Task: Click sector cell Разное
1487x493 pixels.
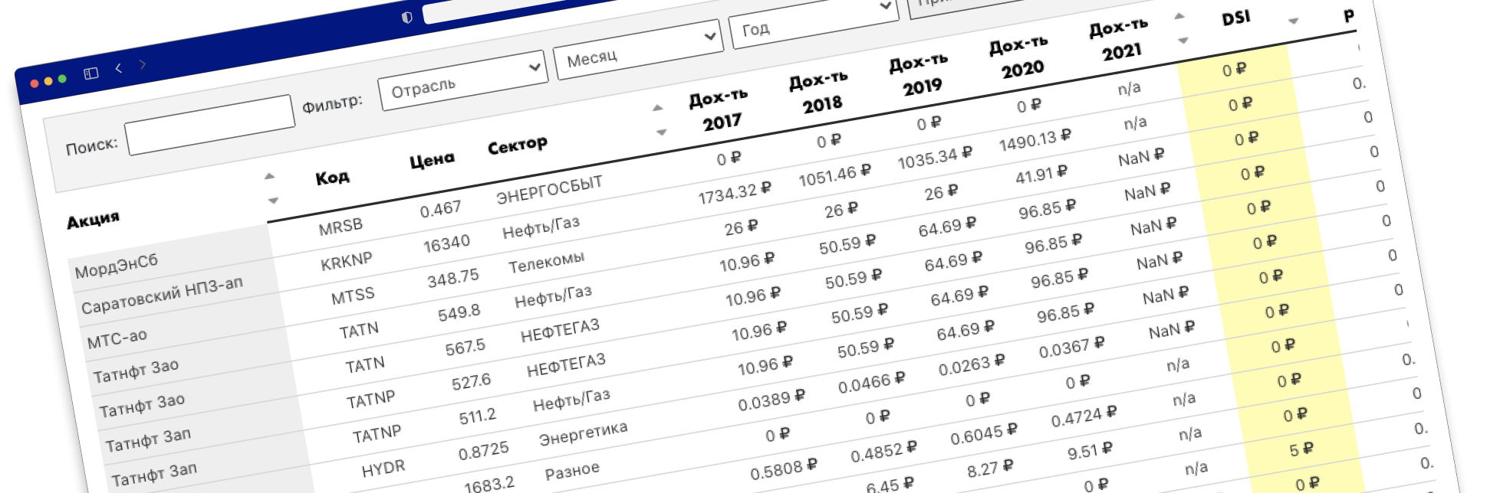Action: coord(572,471)
